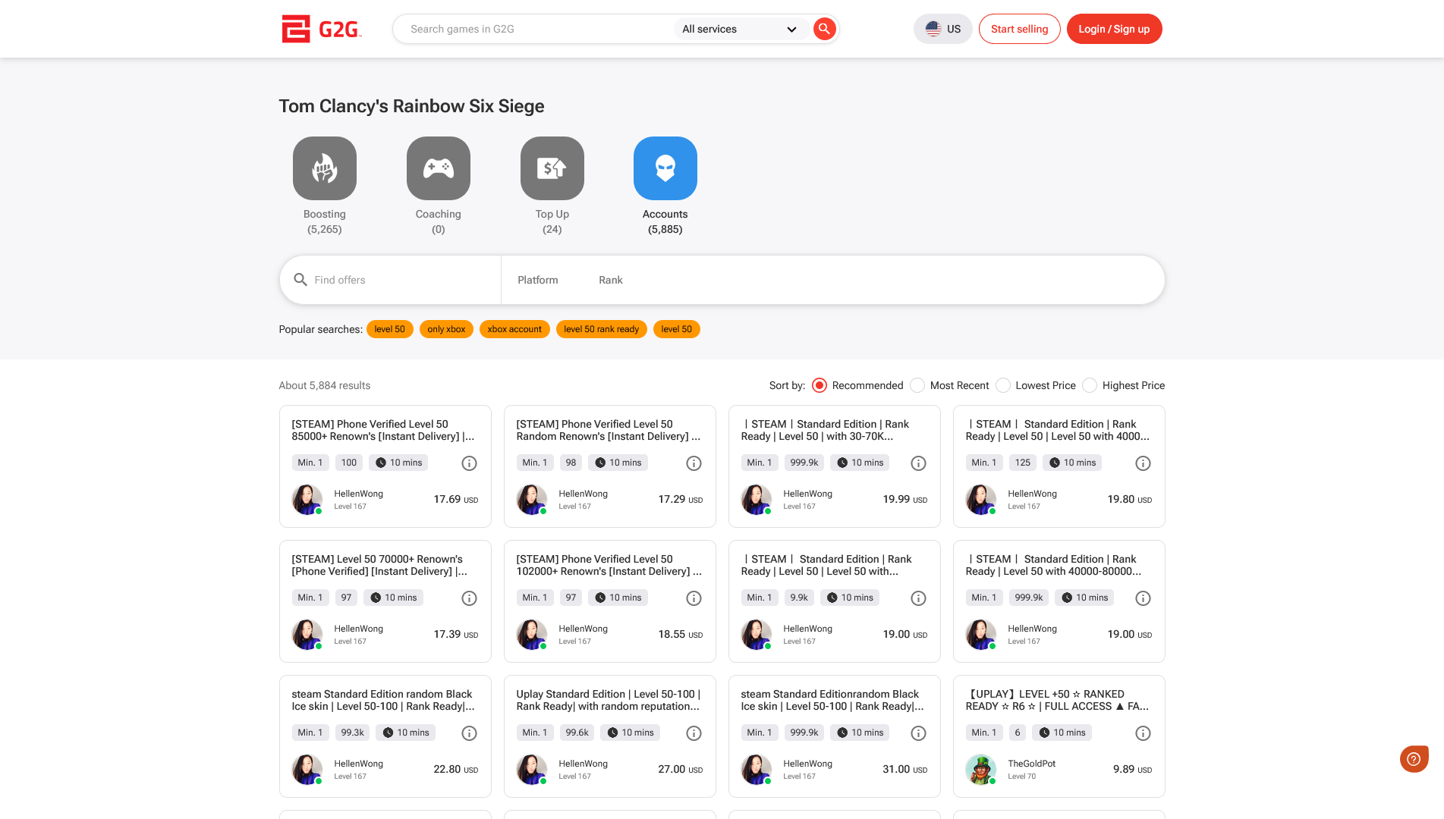Show info for the 17.29 USD offer
The width and height of the screenshot is (1444, 819).
pyautogui.click(x=694, y=463)
